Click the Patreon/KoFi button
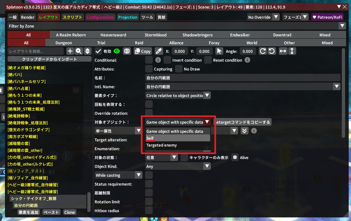This screenshot has height=221, width=351. [327, 17]
